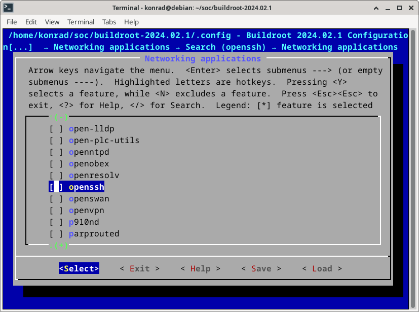Toggle the openntpd checkbox

point(56,152)
